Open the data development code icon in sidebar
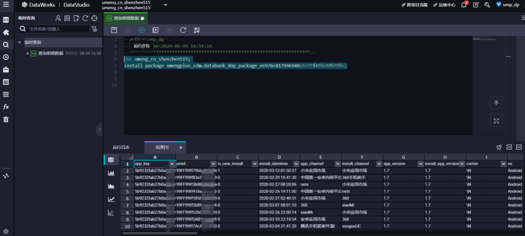 (6, 20)
